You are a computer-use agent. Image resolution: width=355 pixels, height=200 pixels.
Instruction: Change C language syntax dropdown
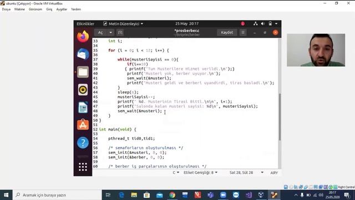pos(176,173)
